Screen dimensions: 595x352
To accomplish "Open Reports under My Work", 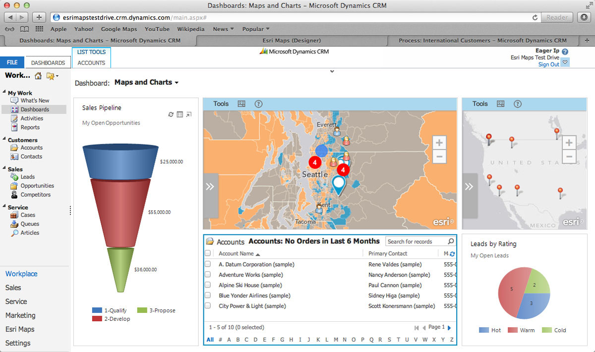I will coord(30,127).
